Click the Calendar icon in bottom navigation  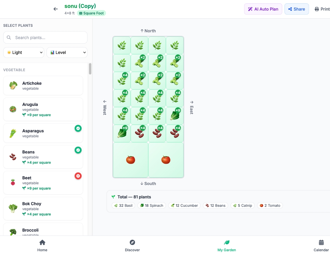tap(321, 243)
